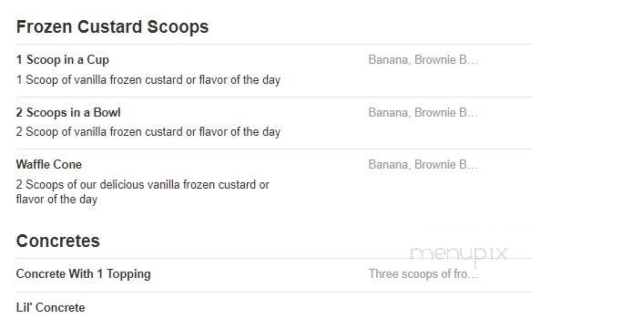This screenshot has height=329, width=622.
Task: Expand truncated flavors for 2 Scoops in a Bowl
Action: (423, 113)
